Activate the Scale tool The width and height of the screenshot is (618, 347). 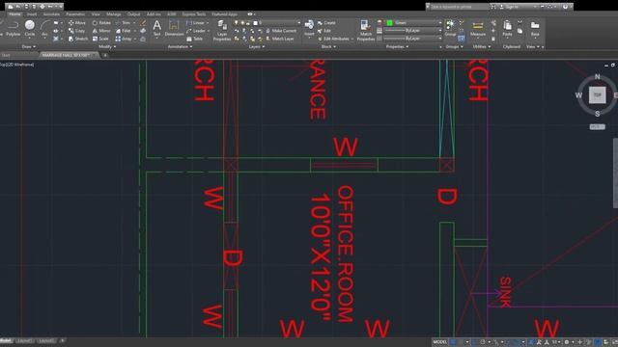click(100, 39)
